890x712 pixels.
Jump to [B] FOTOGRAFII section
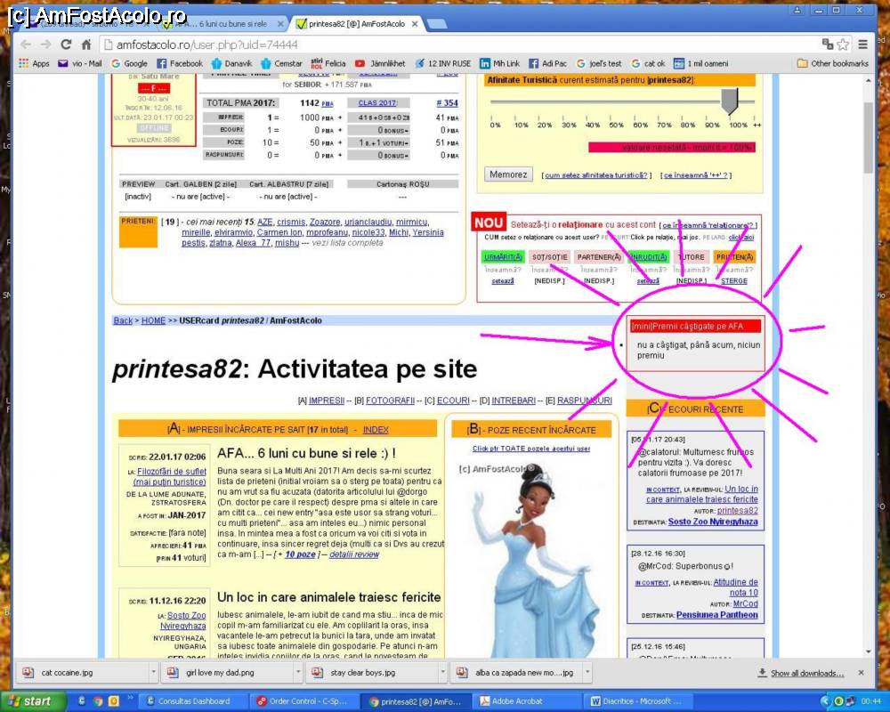pos(390,400)
